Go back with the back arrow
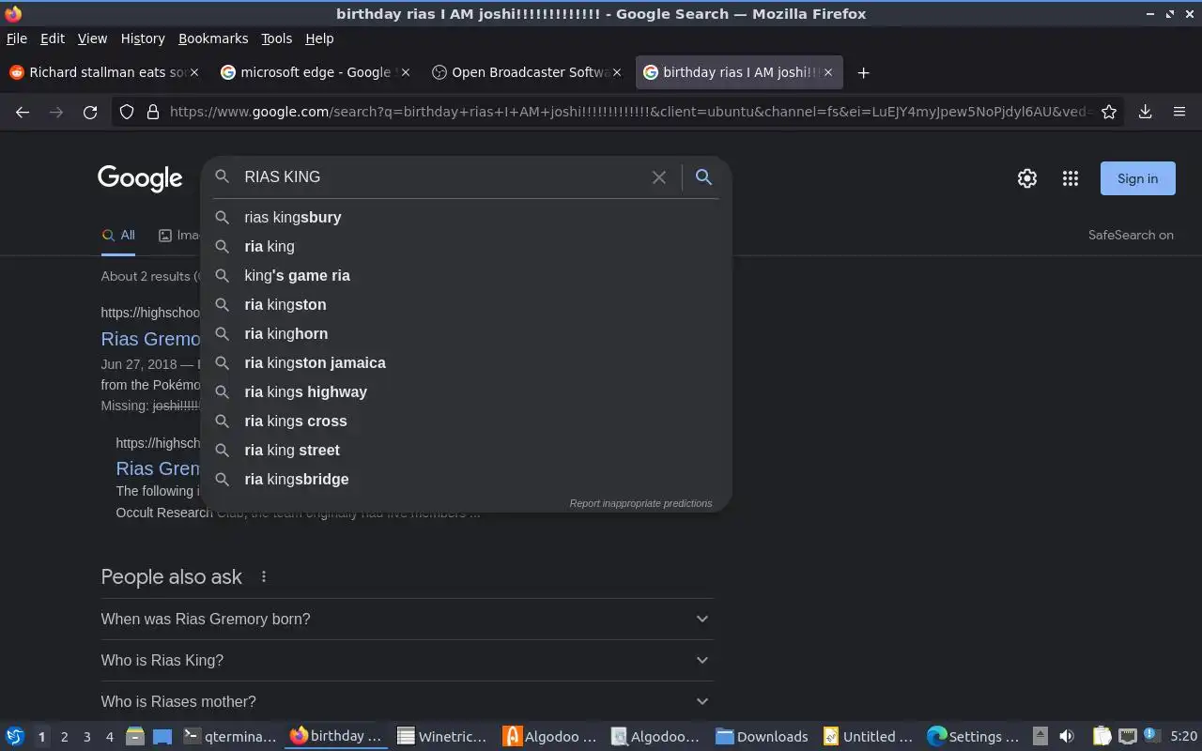The image size is (1202, 751). coord(23,112)
